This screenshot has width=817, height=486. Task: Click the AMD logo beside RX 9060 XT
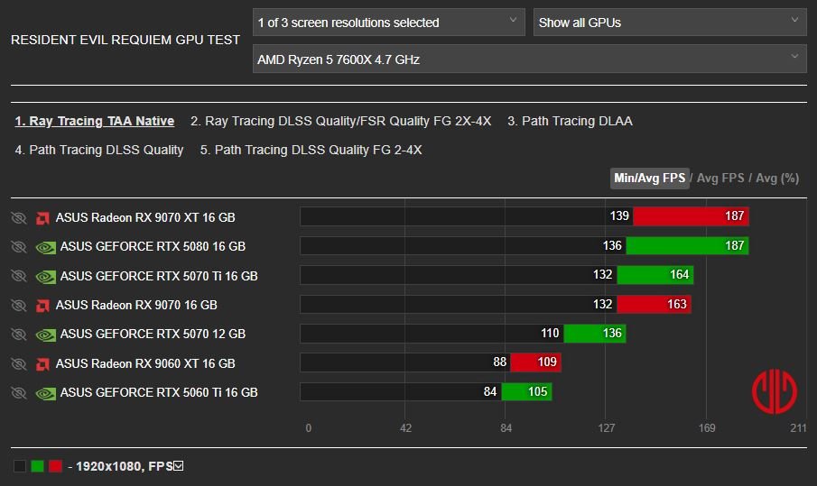[42, 363]
